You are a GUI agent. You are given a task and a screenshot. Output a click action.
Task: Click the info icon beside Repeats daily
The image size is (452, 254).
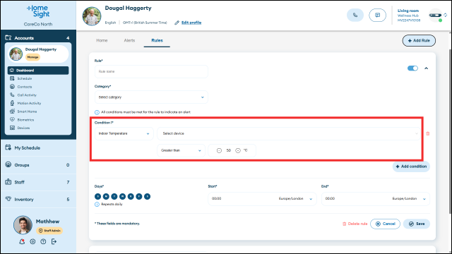click(x=97, y=205)
